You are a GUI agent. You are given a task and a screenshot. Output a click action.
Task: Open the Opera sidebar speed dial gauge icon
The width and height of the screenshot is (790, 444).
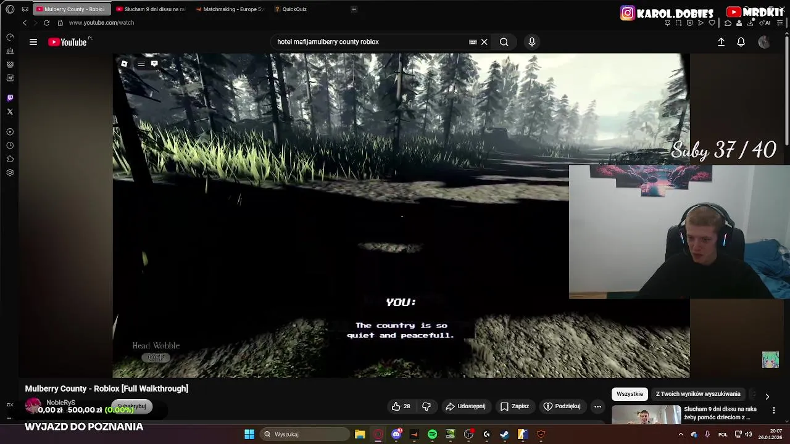10,37
